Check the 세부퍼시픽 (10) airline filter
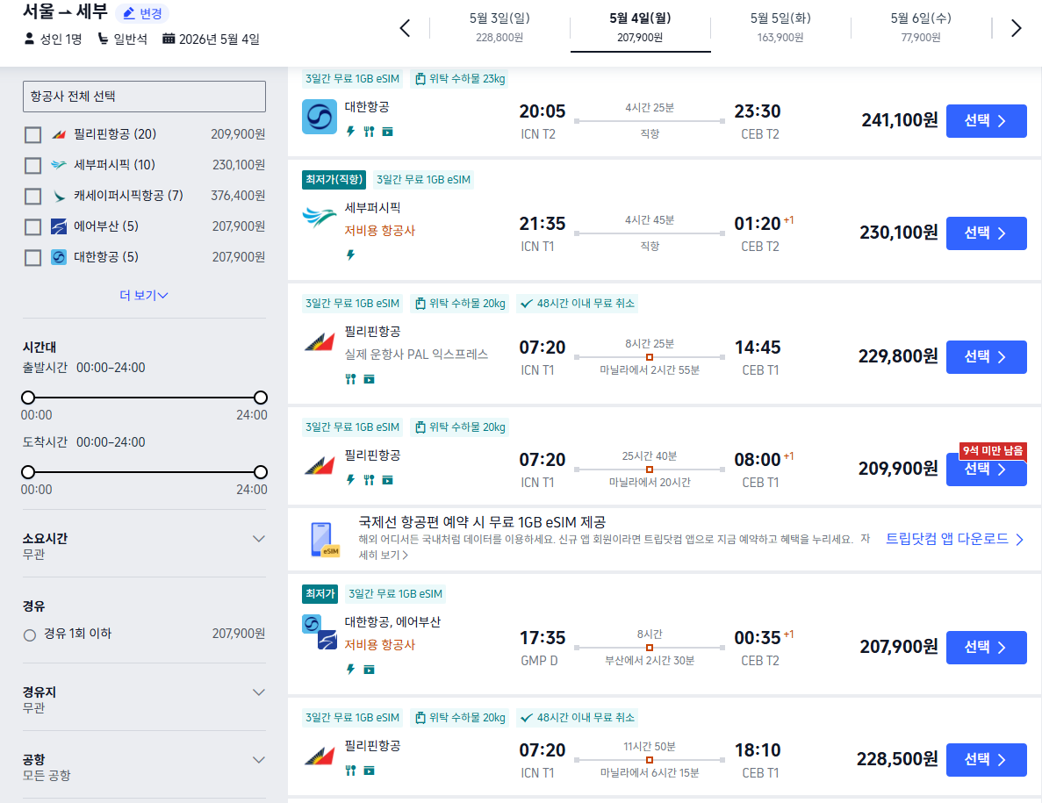The image size is (1042, 803). [x=32, y=165]
